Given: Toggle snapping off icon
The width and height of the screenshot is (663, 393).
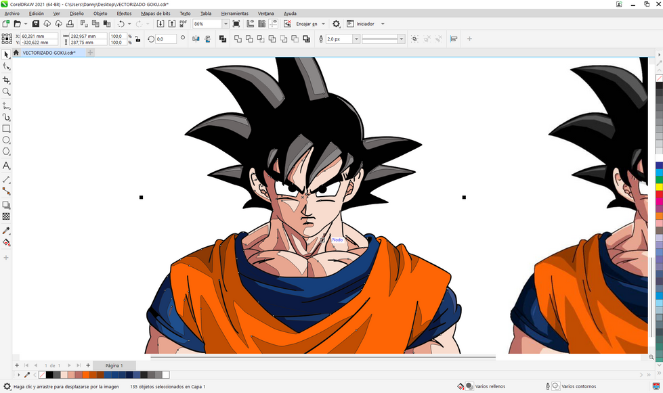Looking at the screenshot, I should pyautogui.click(x=288, y=24).
